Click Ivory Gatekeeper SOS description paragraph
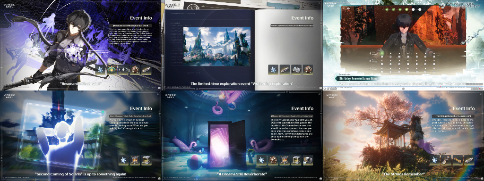Viewport: 484px width, 181px height. (x=292, y=130)
